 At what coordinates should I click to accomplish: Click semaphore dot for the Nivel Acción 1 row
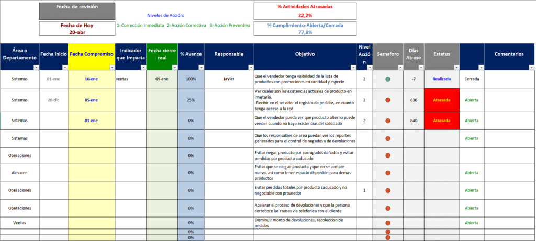click(x=388, y=190)
